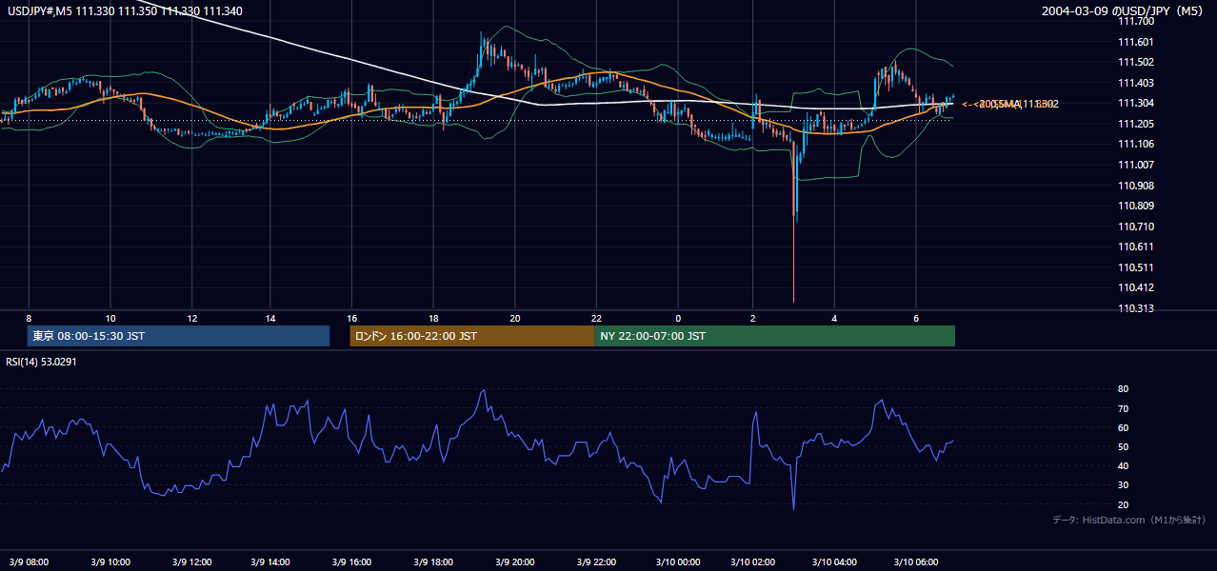This screenshot has width=1217, height=571.
Task: Click the RSI axis level 20
Action: 1123,504
